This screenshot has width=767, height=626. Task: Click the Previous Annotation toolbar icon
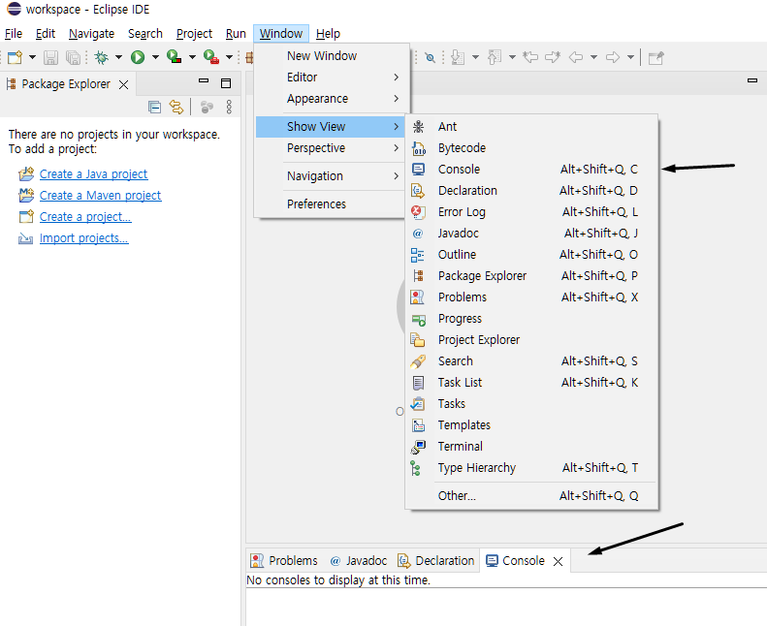tap(495, 57)
